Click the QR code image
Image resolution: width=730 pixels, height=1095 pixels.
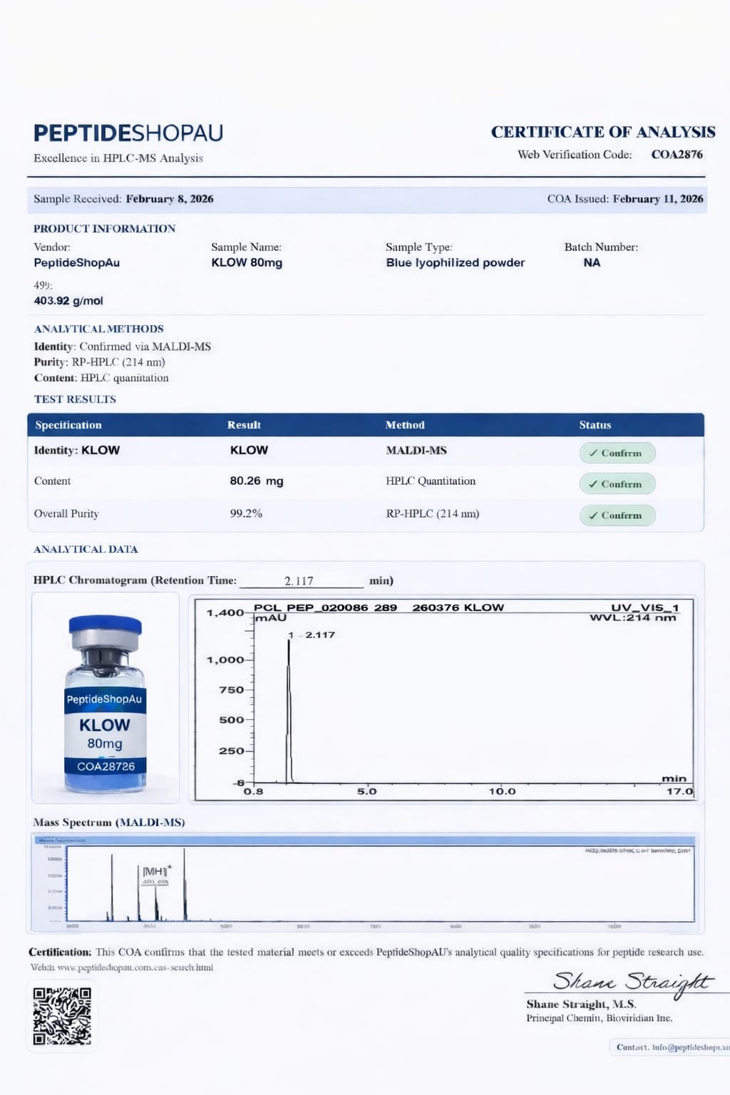pyautogui.click(x=62, y=1016)
